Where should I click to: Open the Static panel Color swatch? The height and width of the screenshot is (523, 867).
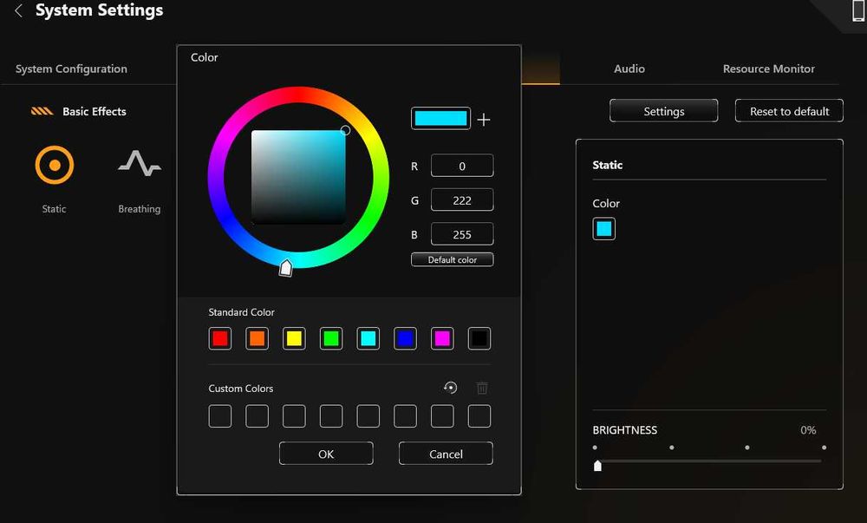click(603, 228)
